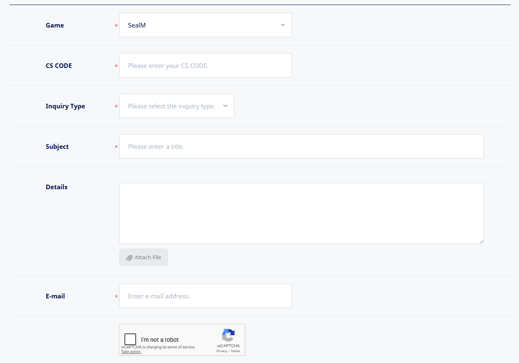Click the Take action link
Screen dimensions: 519x363
coord(131,352)
